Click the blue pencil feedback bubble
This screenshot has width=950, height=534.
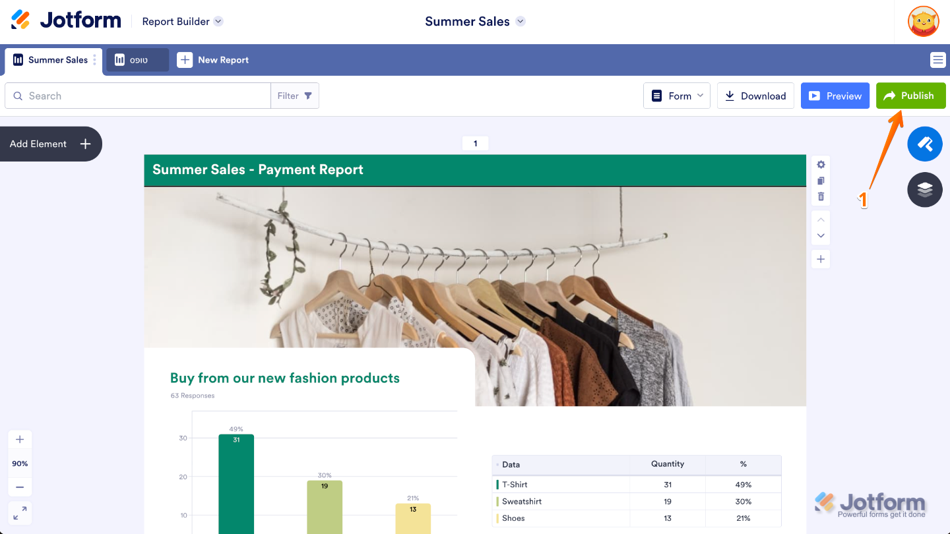click(x=924, y=144)
